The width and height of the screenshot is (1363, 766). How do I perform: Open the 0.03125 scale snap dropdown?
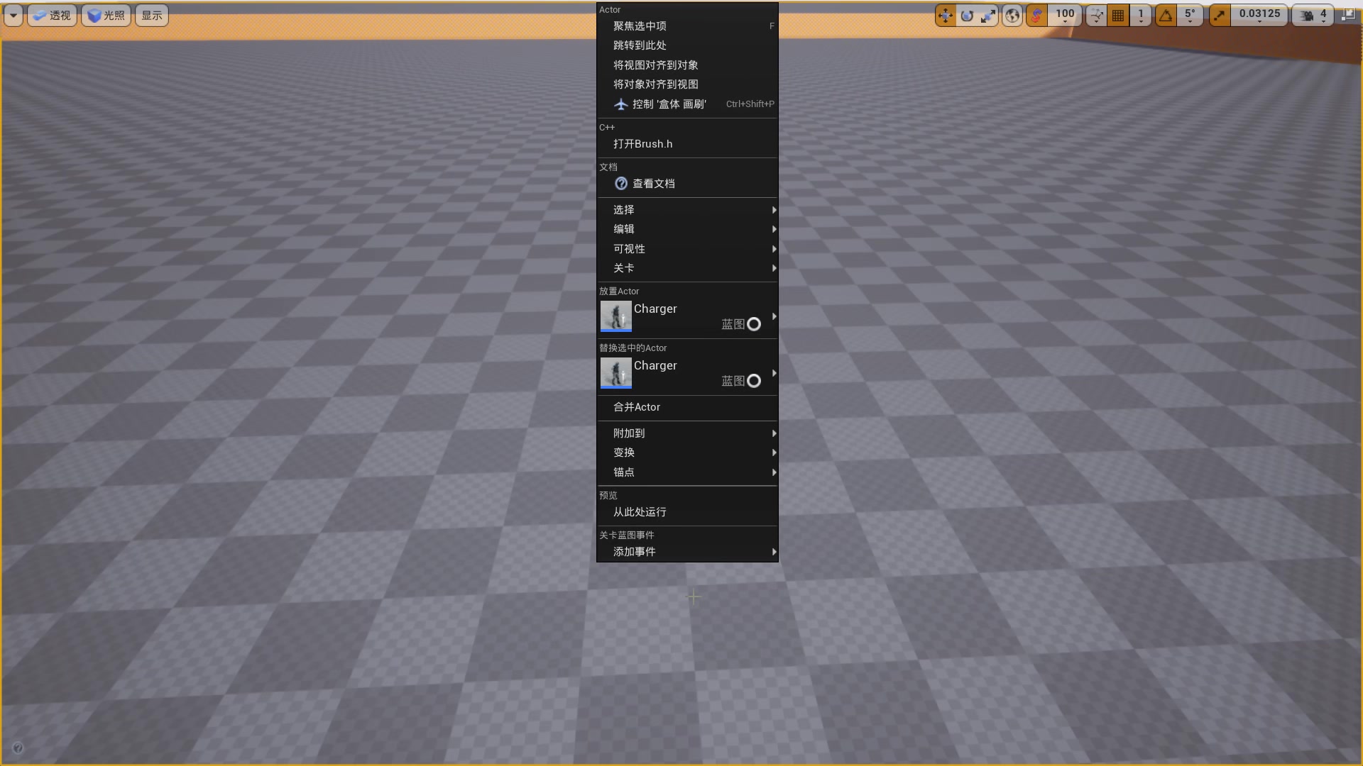1259,16
